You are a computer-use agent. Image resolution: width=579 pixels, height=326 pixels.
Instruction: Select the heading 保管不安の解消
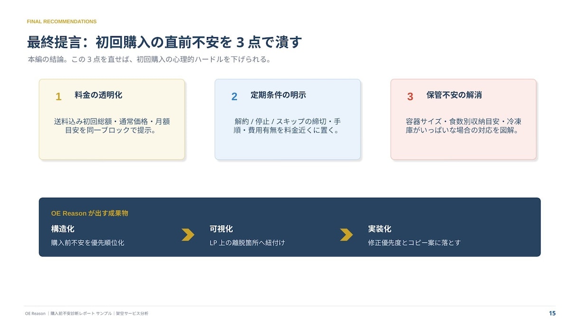(x=454, y=95)
